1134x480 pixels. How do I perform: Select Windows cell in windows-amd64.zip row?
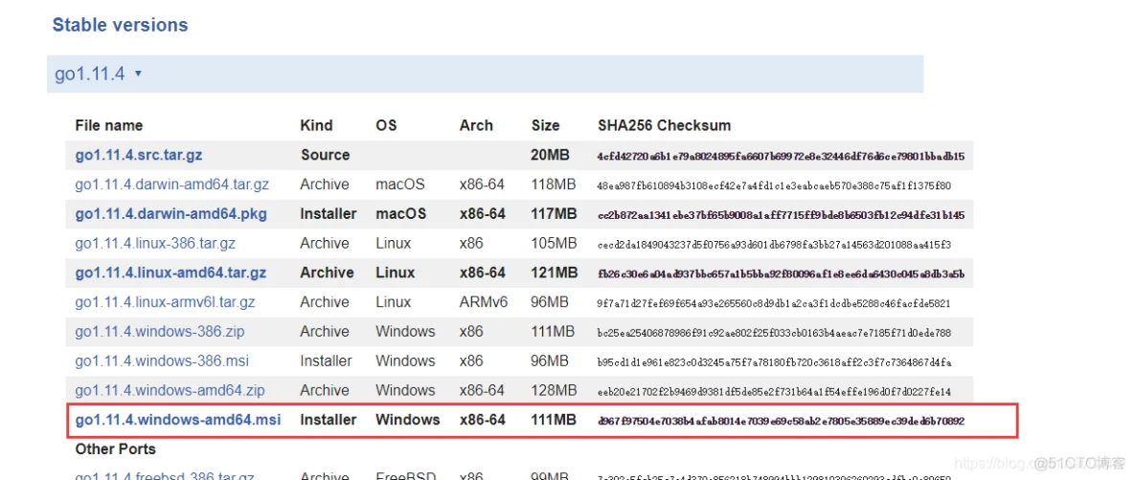click(405, 390)
